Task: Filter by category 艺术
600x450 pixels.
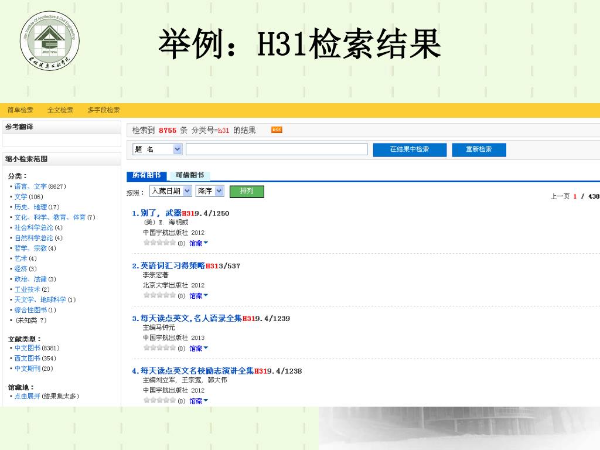Action: 21,258
